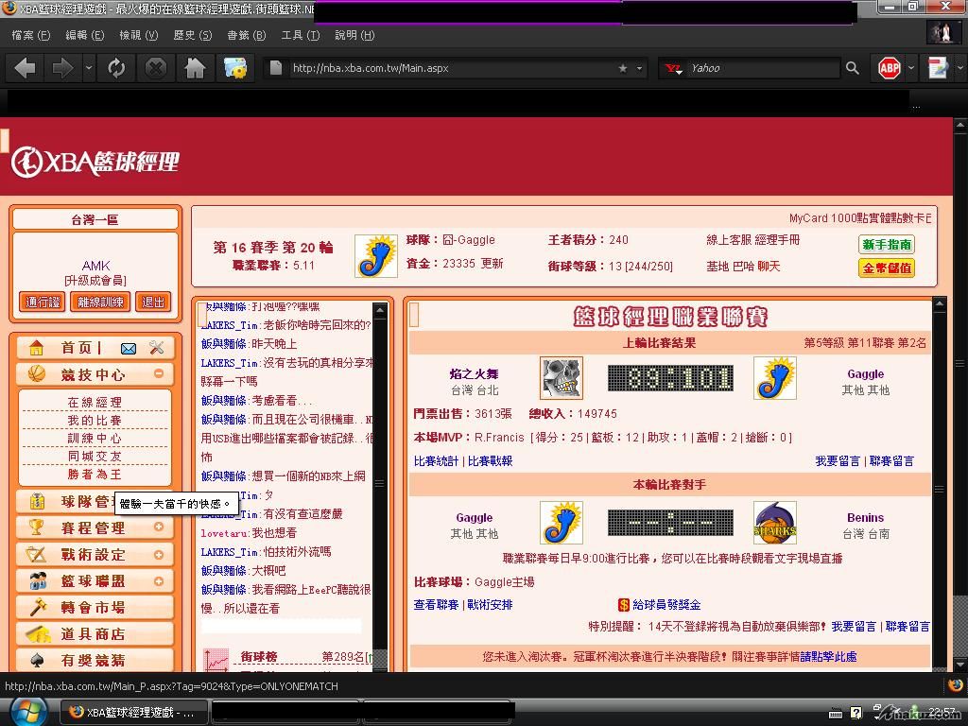Image resolution: width=968 pixels, height=726 pixels.
Task: Click the browser Back arrow button
Action: point(25,68)
